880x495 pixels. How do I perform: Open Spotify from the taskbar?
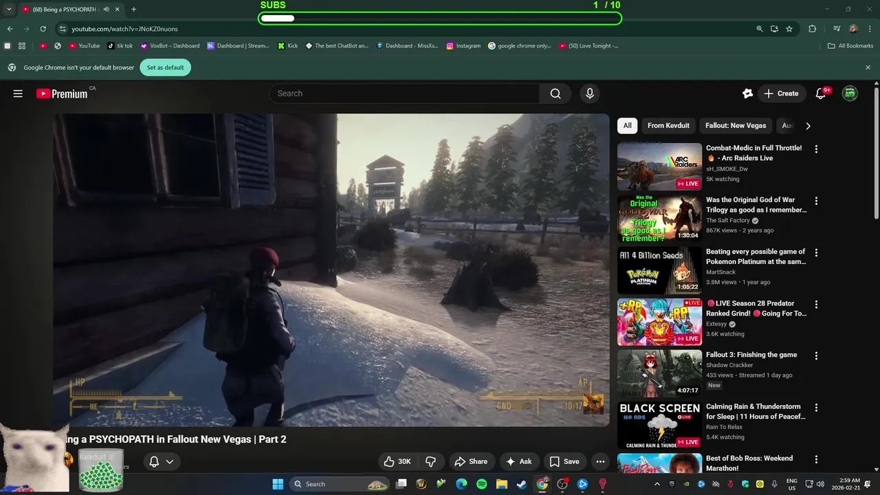(x=482, y=484)
